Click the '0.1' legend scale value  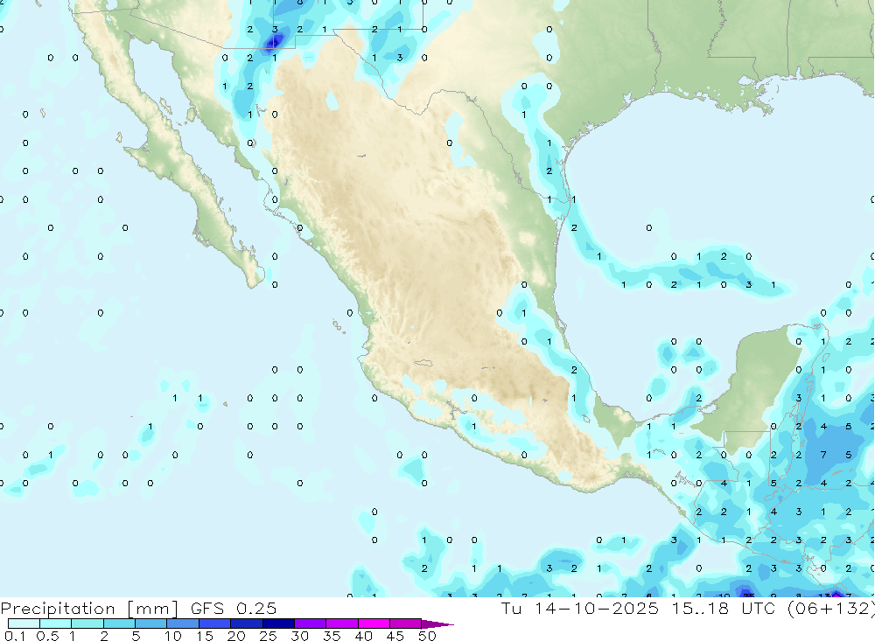(15, 636)
